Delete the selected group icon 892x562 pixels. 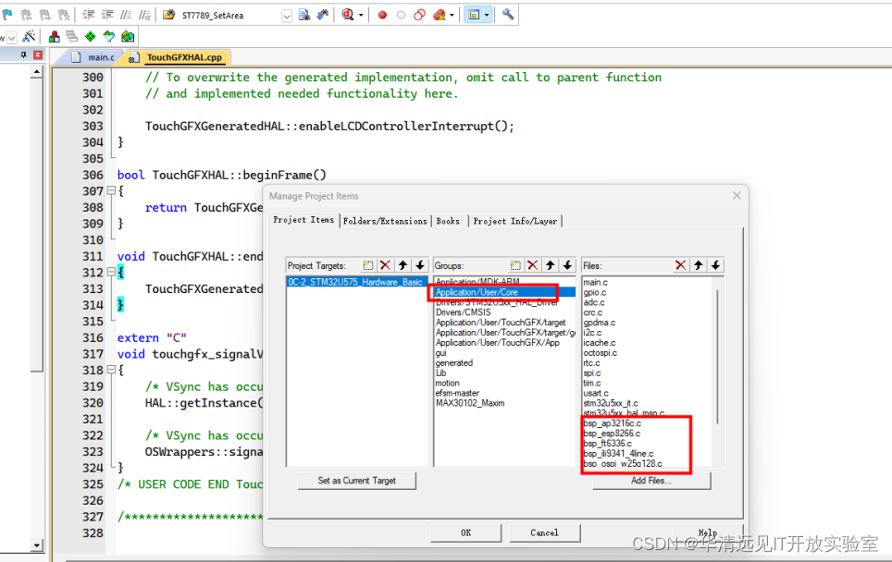(532, 265)
